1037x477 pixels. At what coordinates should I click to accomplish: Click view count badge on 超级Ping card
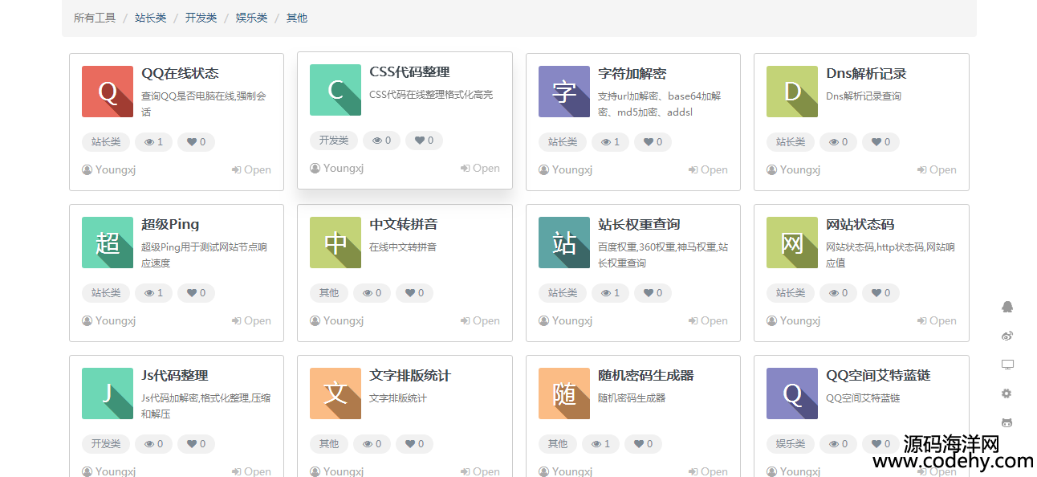click(x=153, y=293)
